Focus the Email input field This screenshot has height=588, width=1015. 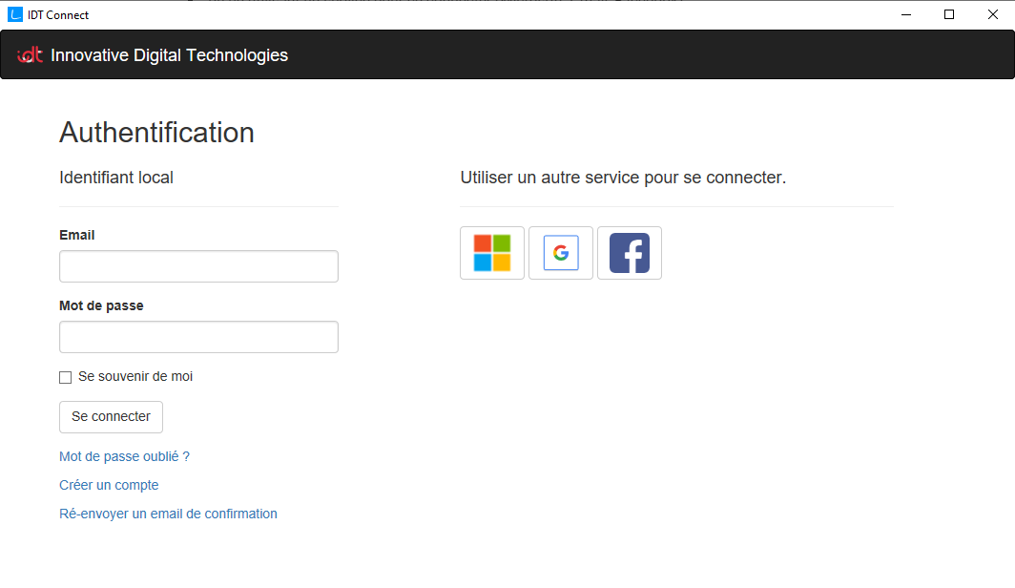point(198,266)
